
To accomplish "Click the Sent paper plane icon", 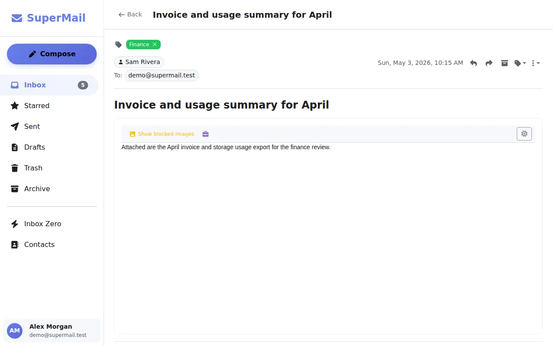I will (x=15, y=127).
